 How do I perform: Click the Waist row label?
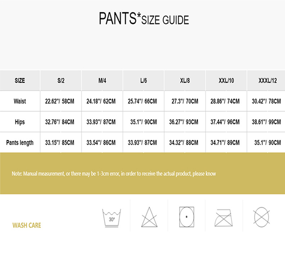click(x=20, y=101)
